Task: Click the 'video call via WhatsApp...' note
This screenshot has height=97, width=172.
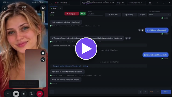Action: point(109,50)
